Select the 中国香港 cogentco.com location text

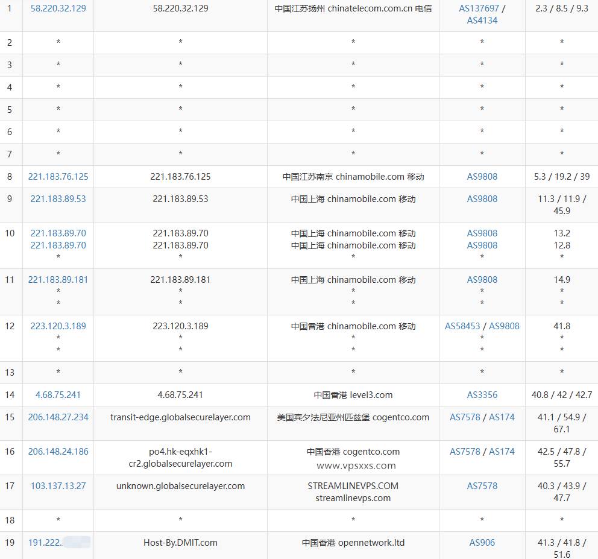[353, 452]
